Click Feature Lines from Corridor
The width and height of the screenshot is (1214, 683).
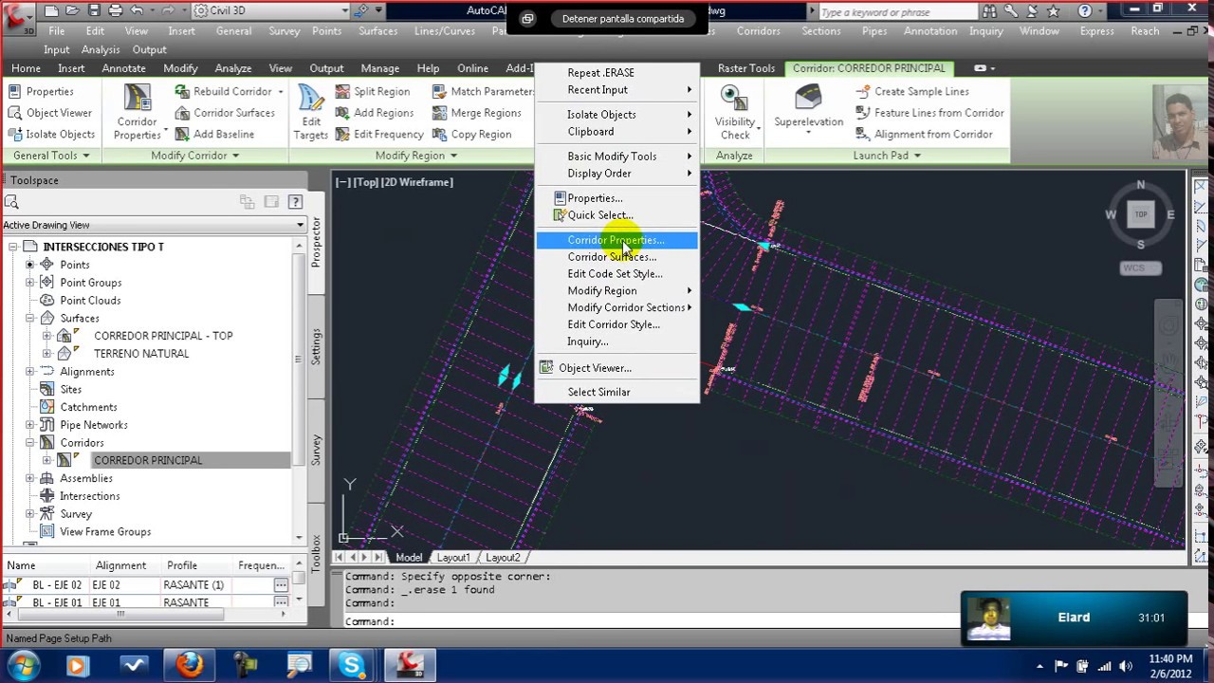coord(929,113)
